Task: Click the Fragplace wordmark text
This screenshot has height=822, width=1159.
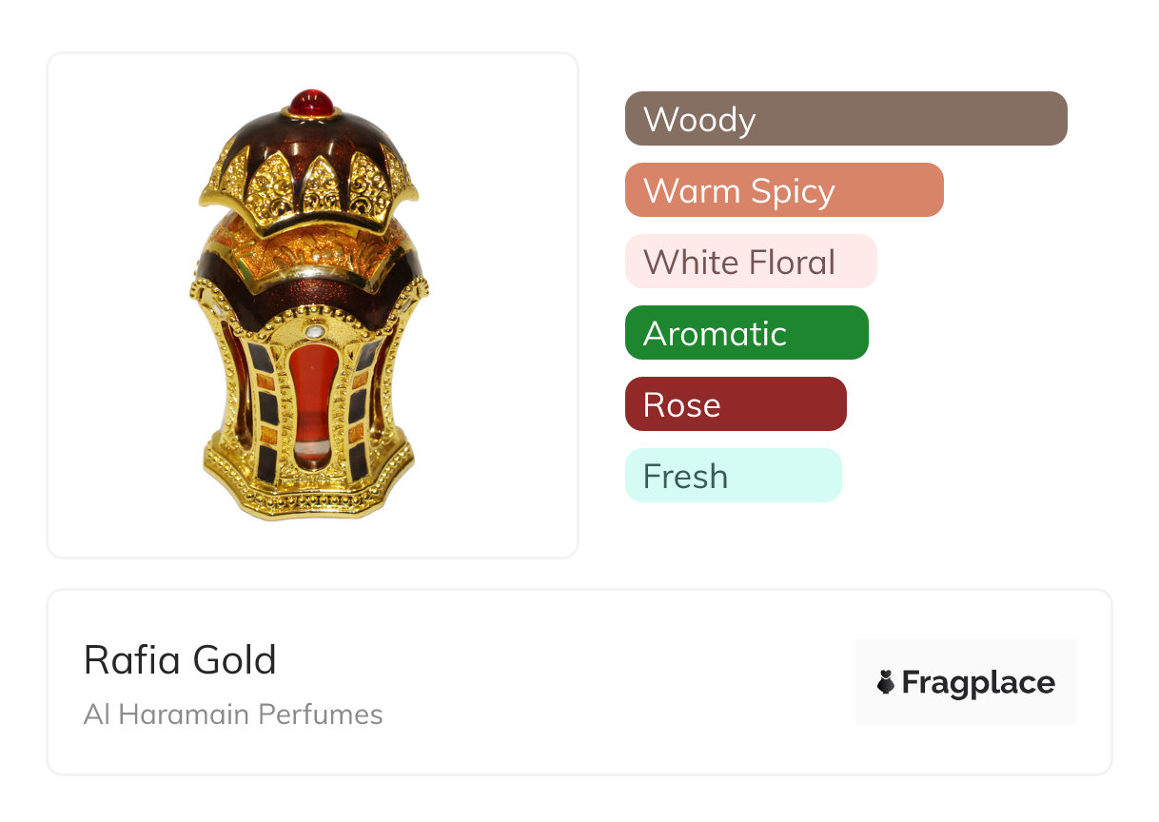Action: (x=978, y=682)
